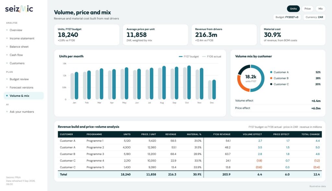
Task: Switch to the Price view
Action: 307,9
